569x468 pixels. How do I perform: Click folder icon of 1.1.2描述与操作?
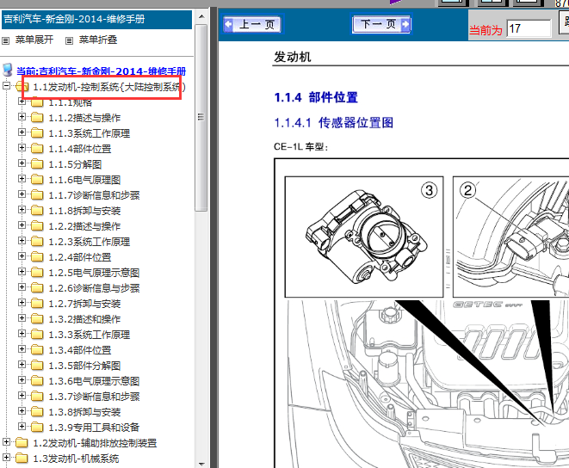[37, 118]
